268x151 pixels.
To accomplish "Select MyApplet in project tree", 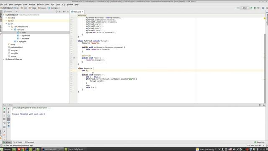I will (22, 42).
